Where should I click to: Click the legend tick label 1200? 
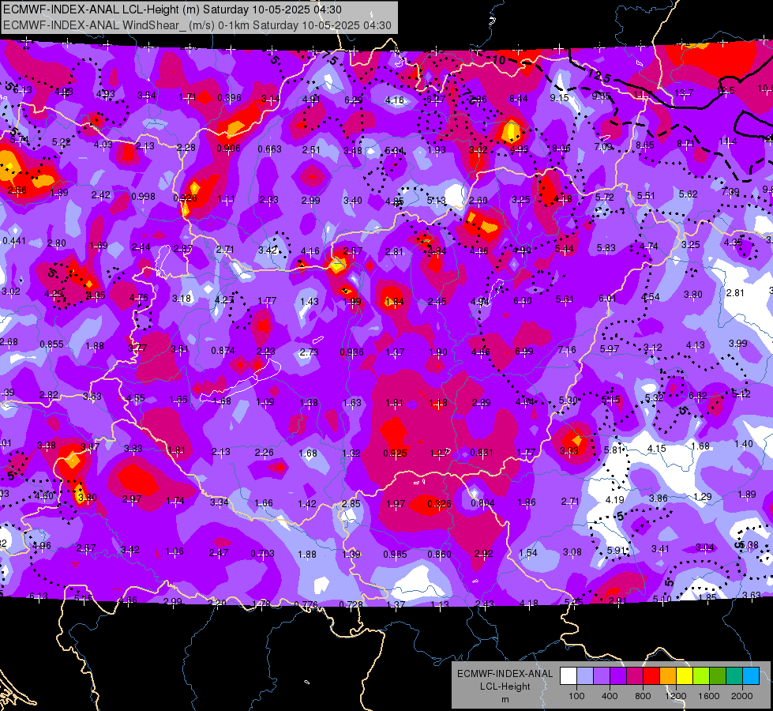click(676, 696)
